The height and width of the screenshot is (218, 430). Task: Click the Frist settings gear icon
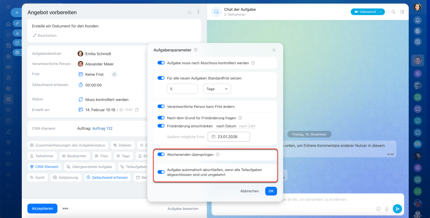tap(114, 74)
